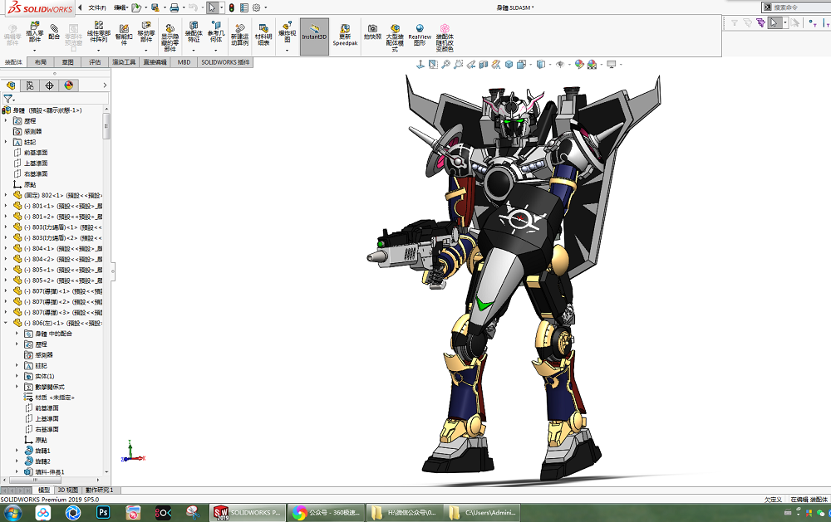Open the 文件 menu
Image resolution: width=831 pixels, height=522 pixels.
point(97,7)
